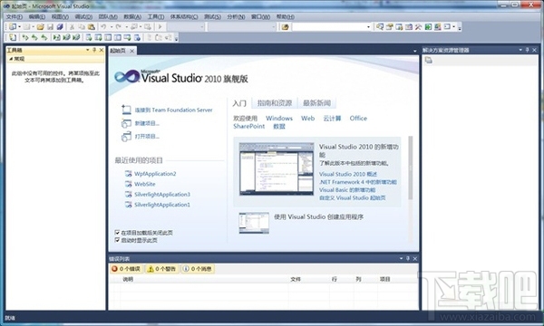This screenshot has height=326, width=544.
Task: Click the green Start Page toolbar icon
Action: click(428, 26)
